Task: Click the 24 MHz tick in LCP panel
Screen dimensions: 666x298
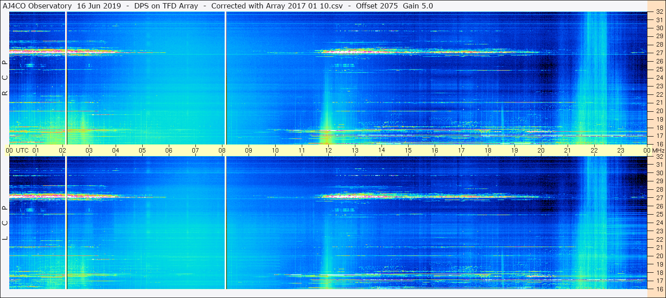Action: [x=659, y=223]
